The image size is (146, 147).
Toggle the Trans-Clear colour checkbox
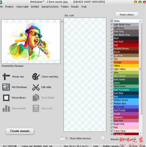click(x=112, y=131)
